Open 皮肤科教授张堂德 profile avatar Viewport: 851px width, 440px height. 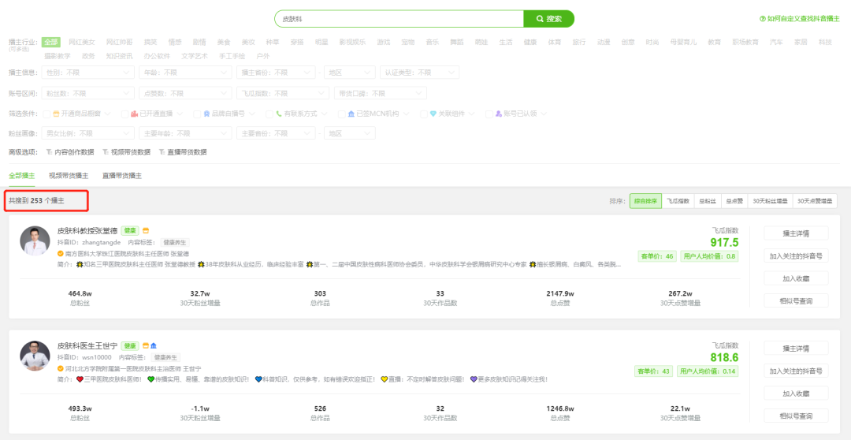(35, 241)
